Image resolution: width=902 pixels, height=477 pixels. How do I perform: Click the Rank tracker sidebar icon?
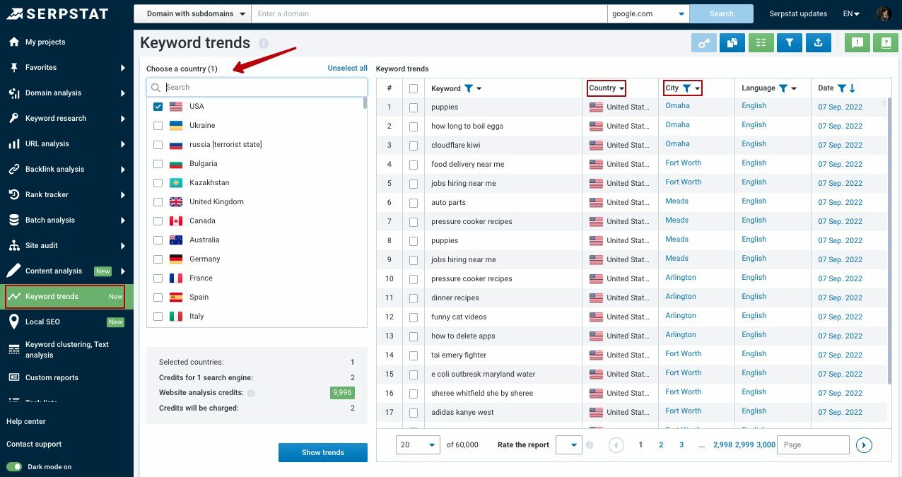[x=13, y=194]
